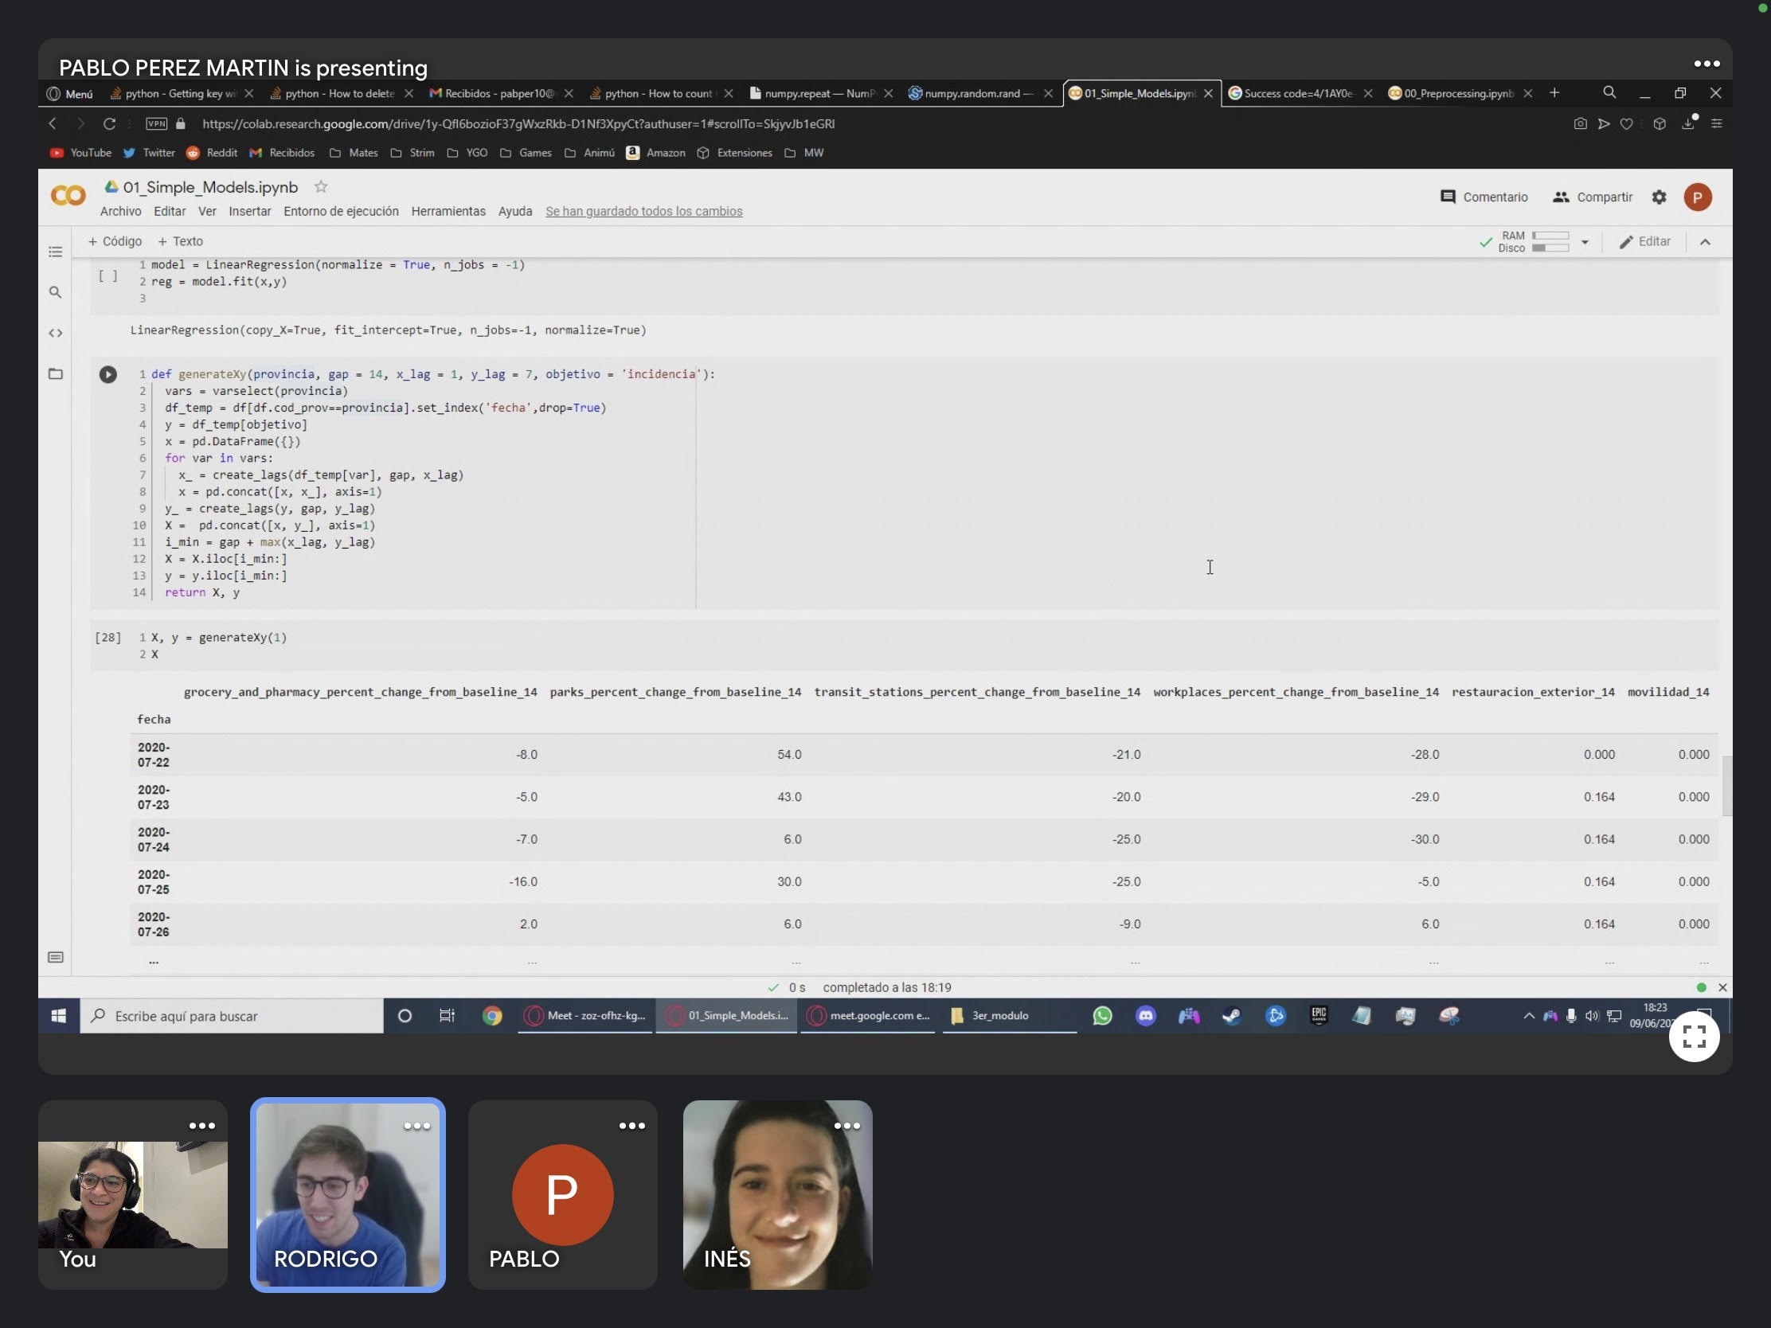Run the generateXy code cell
This screenshot has width=1771, height=1328.
pos(108,375)
